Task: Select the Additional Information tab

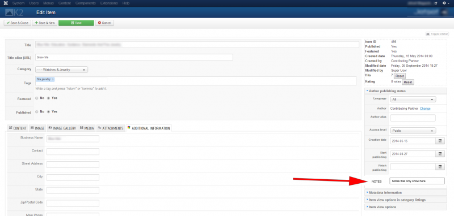Action: (x=149, y=128)
